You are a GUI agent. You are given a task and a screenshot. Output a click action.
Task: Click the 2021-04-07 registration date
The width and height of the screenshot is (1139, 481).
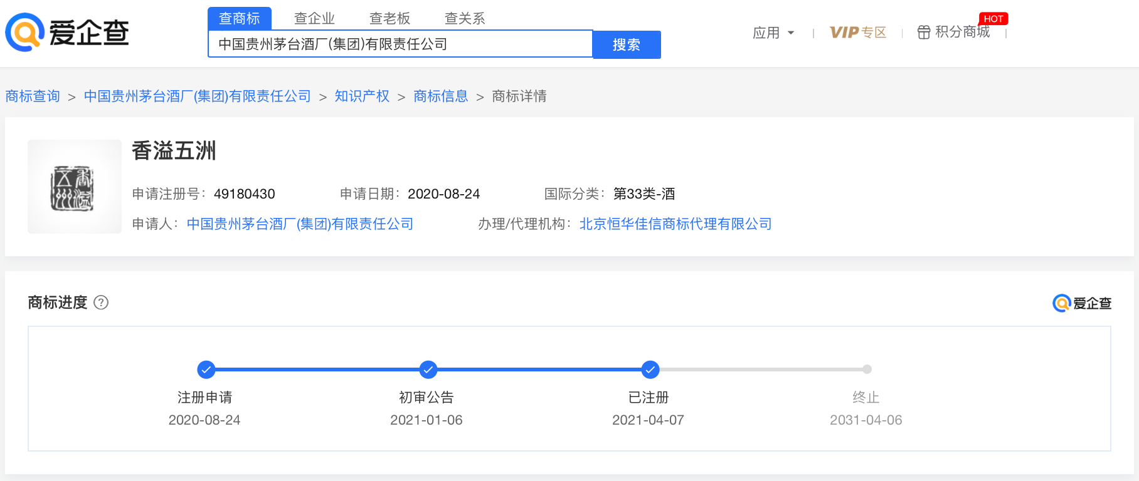[648, 420]
